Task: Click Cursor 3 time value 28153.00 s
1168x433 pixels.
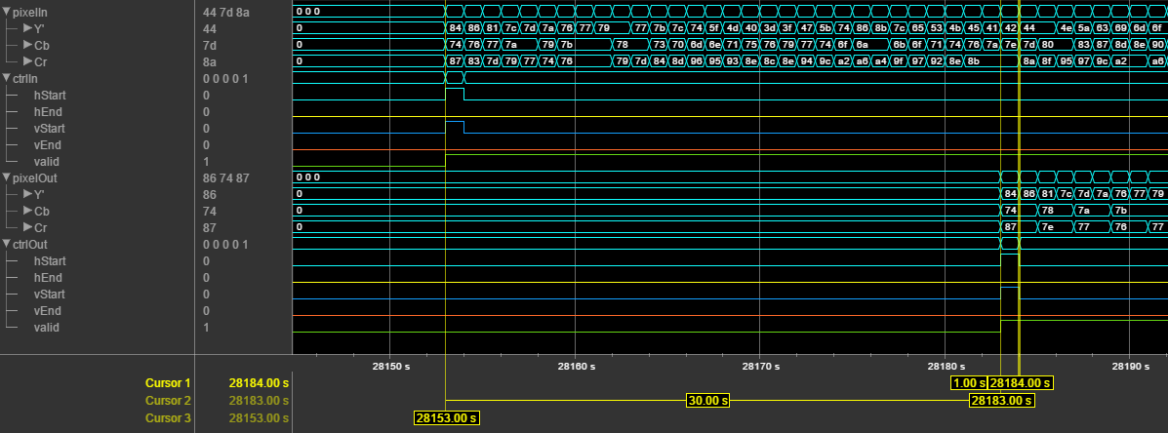Action: click(x=260, y=417)
